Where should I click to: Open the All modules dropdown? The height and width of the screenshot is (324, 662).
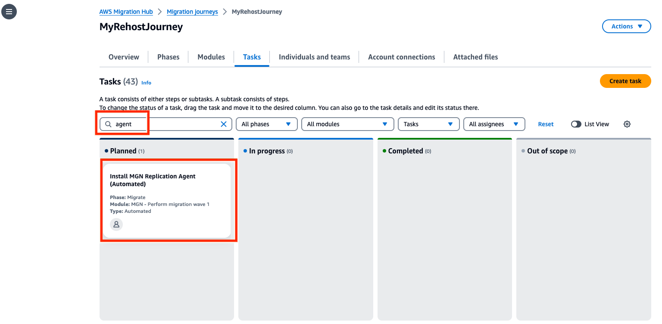pyautogui.click(x=347, y=124)
